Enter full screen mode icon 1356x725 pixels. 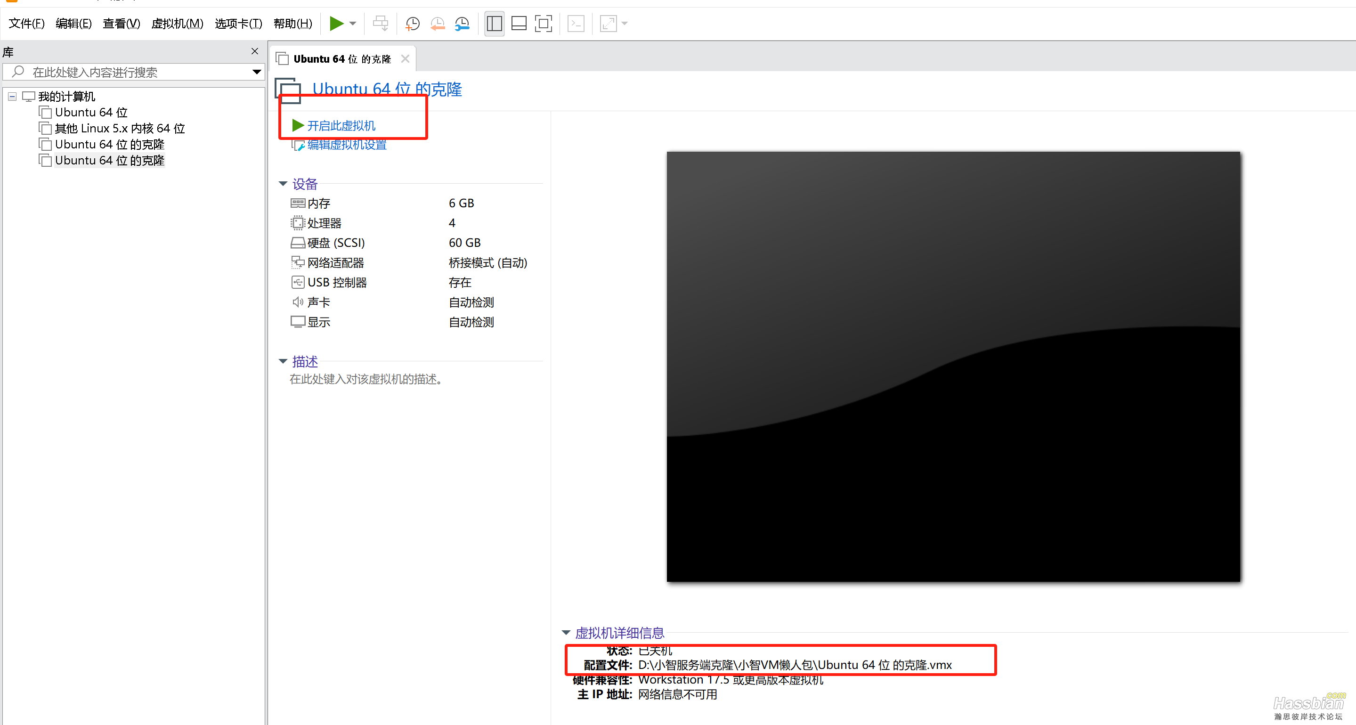tap(544, 23)
